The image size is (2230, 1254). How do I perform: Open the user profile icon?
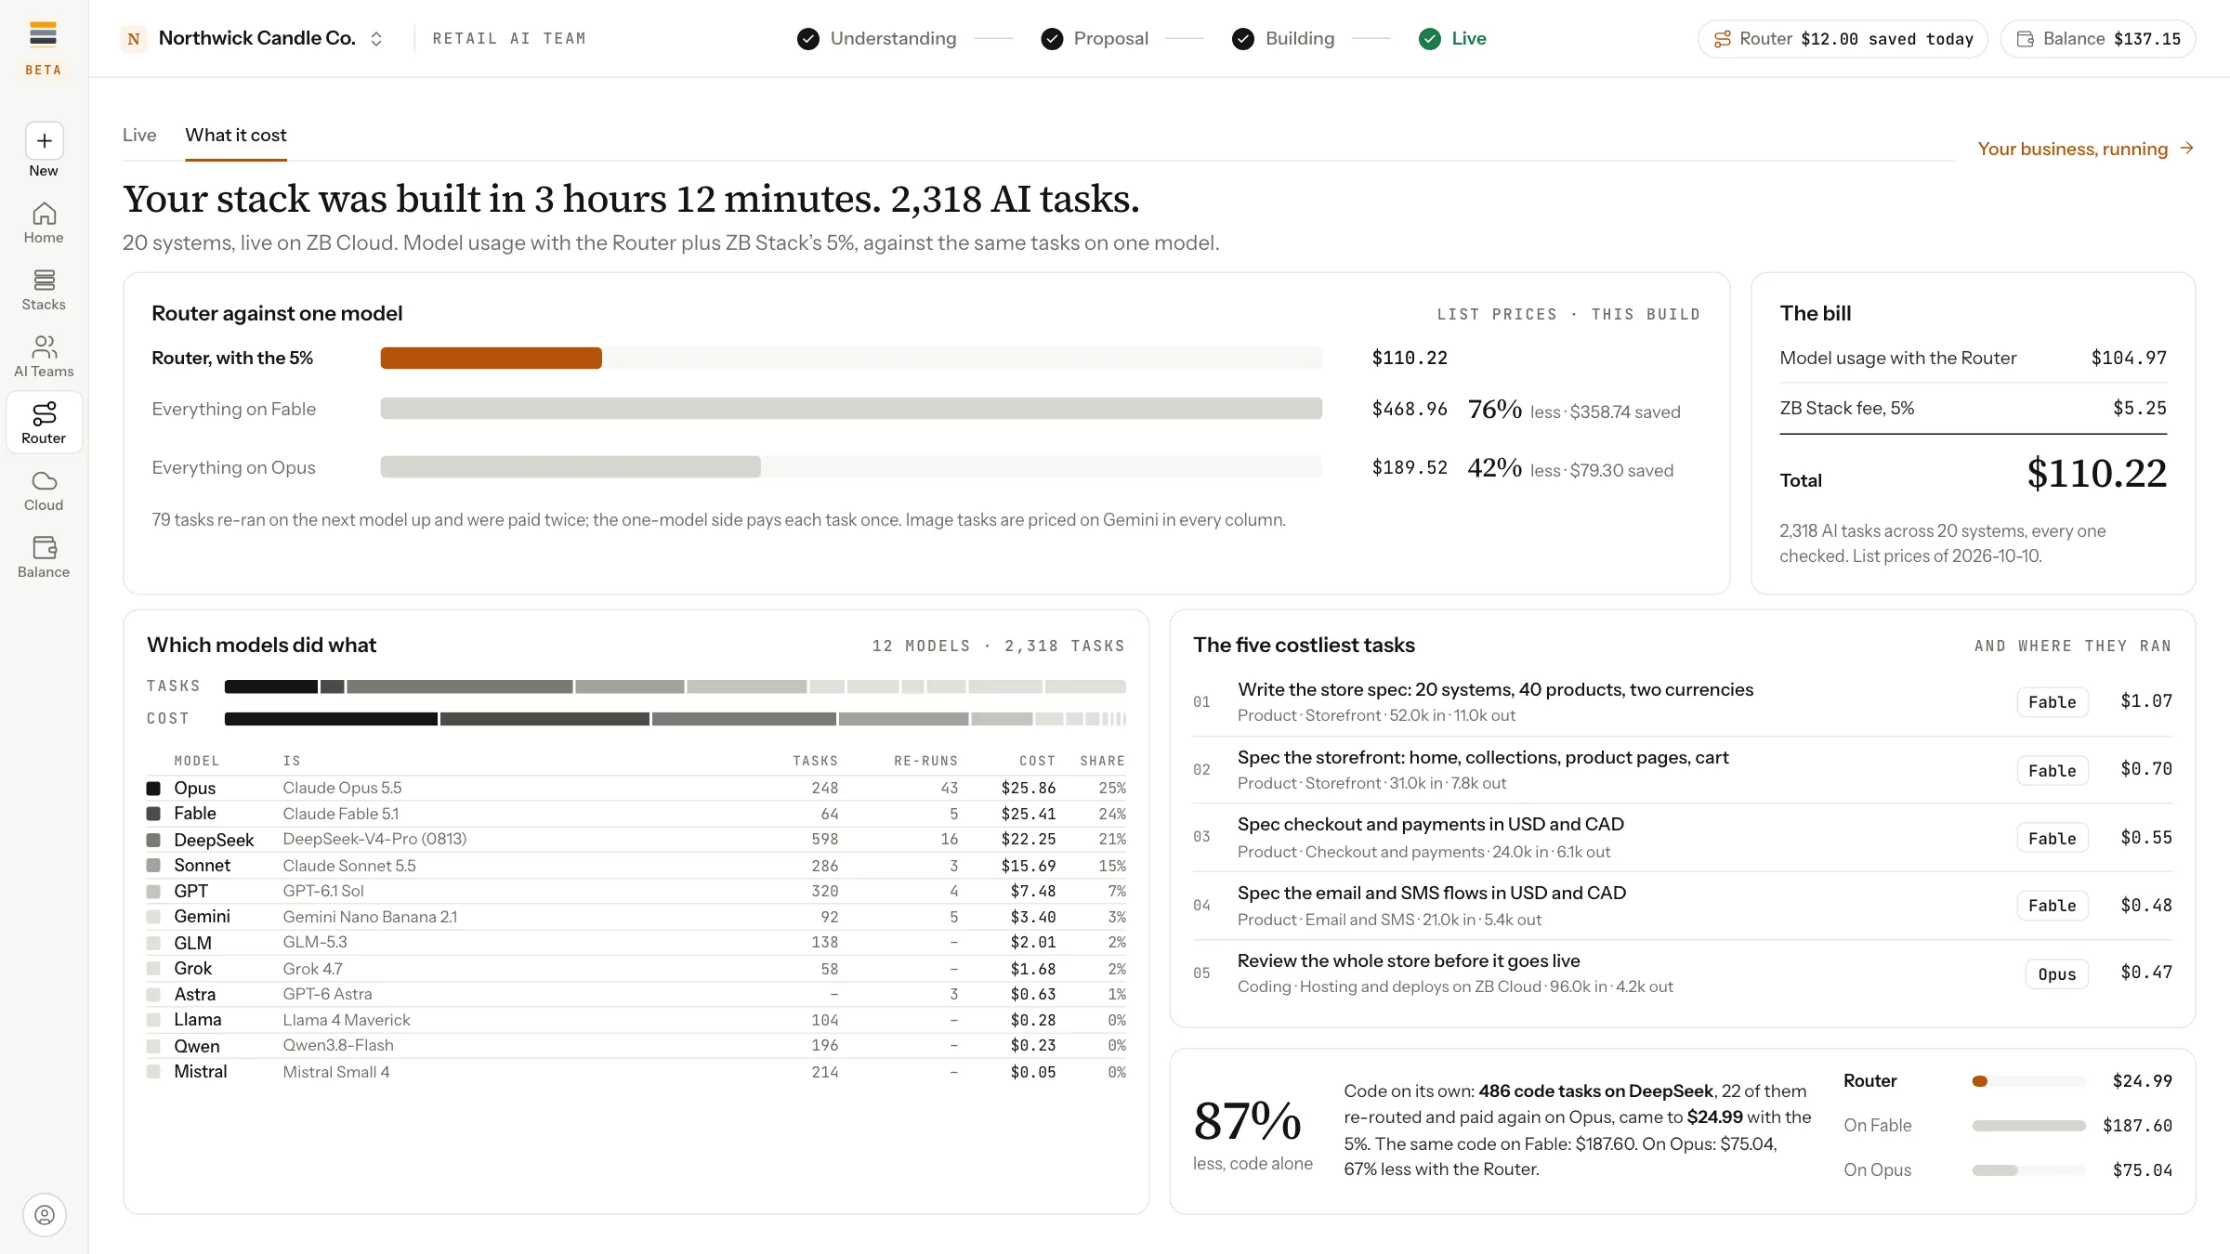[44, 1215]
